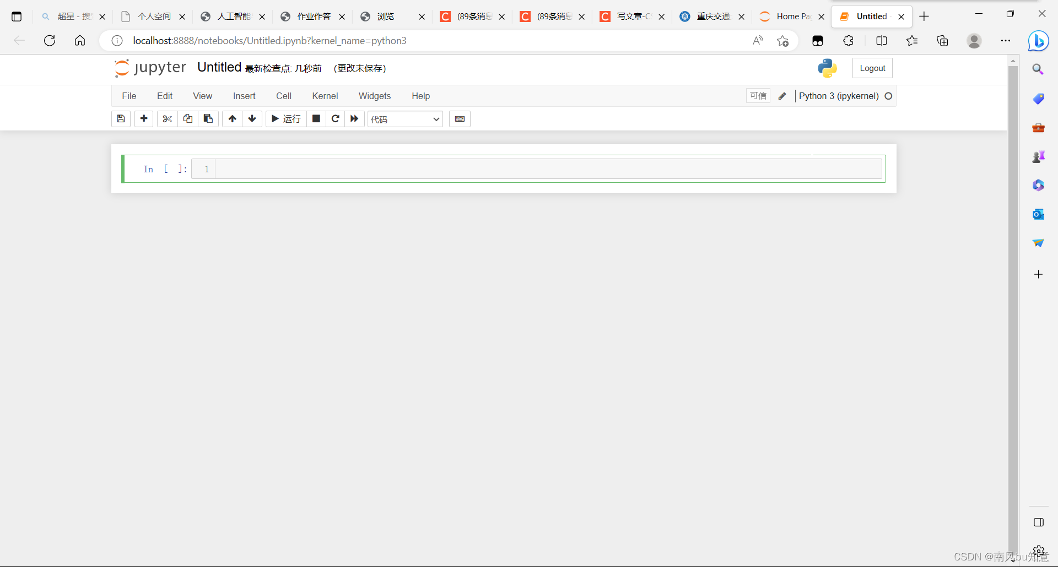The image size is (1058, 567).
Task: Paste cell below using the paste icon
Action: [x=208, y=119]
